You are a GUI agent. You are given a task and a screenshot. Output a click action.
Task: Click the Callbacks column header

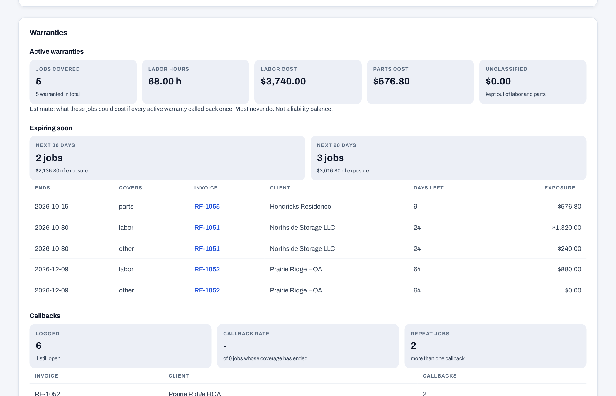tap(440, 376)
